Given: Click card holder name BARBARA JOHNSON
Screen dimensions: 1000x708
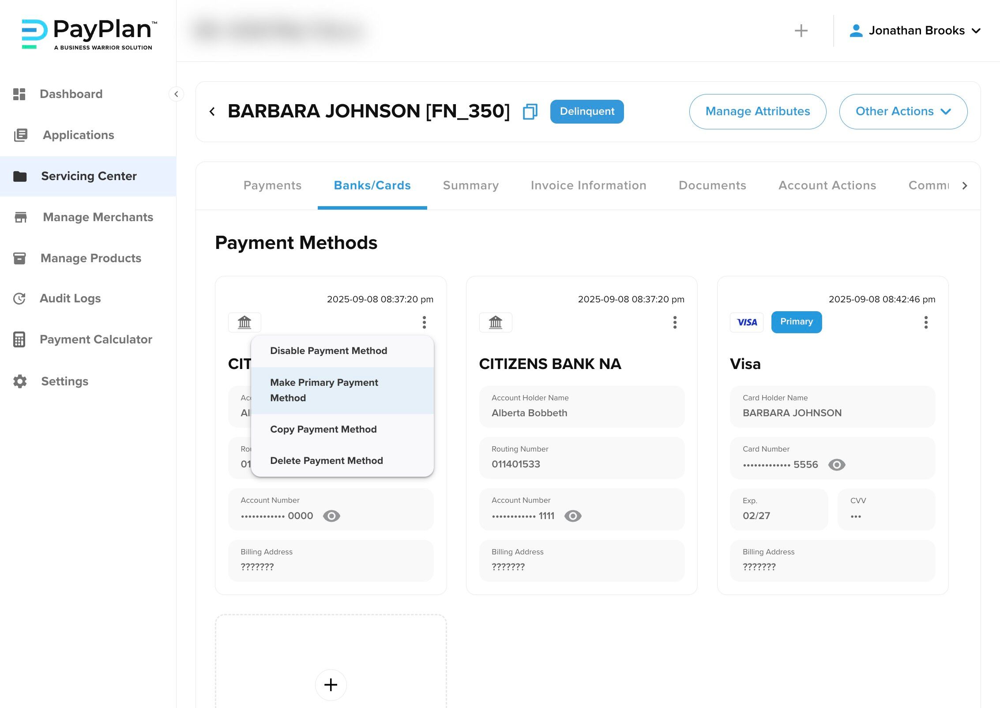Looking at the screenshot, I should point(792,413).
